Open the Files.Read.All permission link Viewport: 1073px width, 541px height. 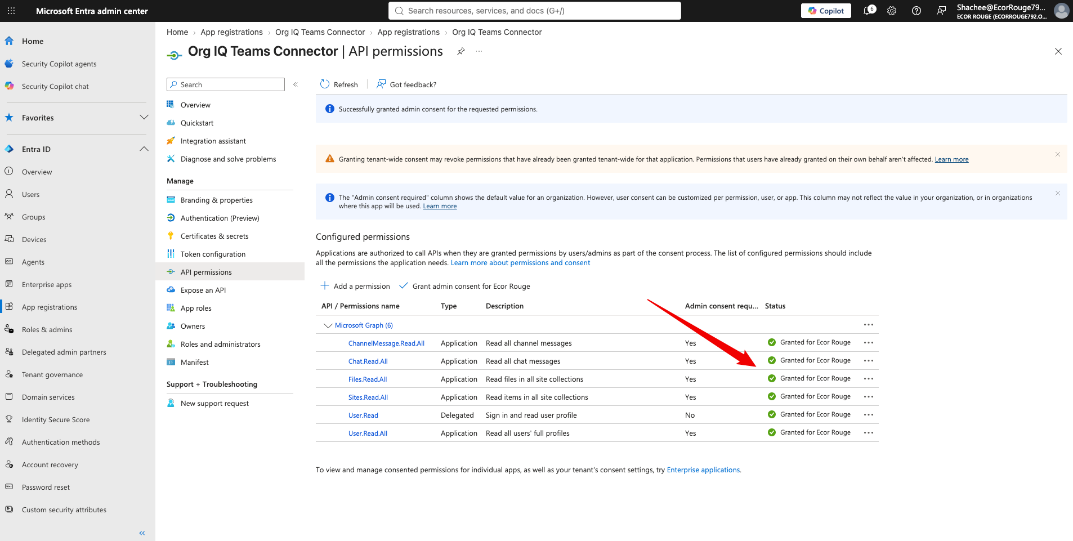(x=368, y=379)
